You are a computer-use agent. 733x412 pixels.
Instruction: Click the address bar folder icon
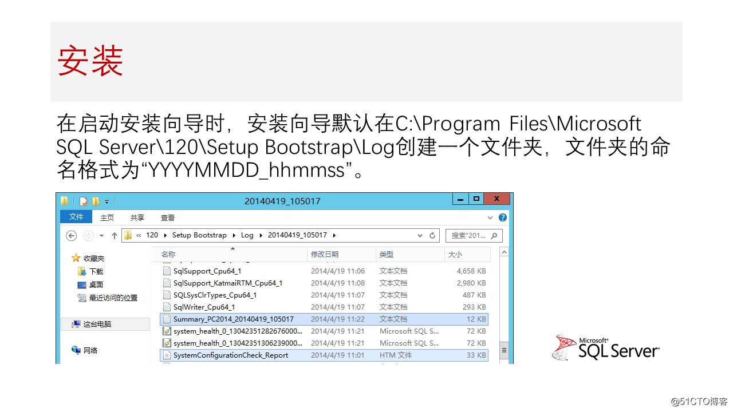tap(128, 235)
